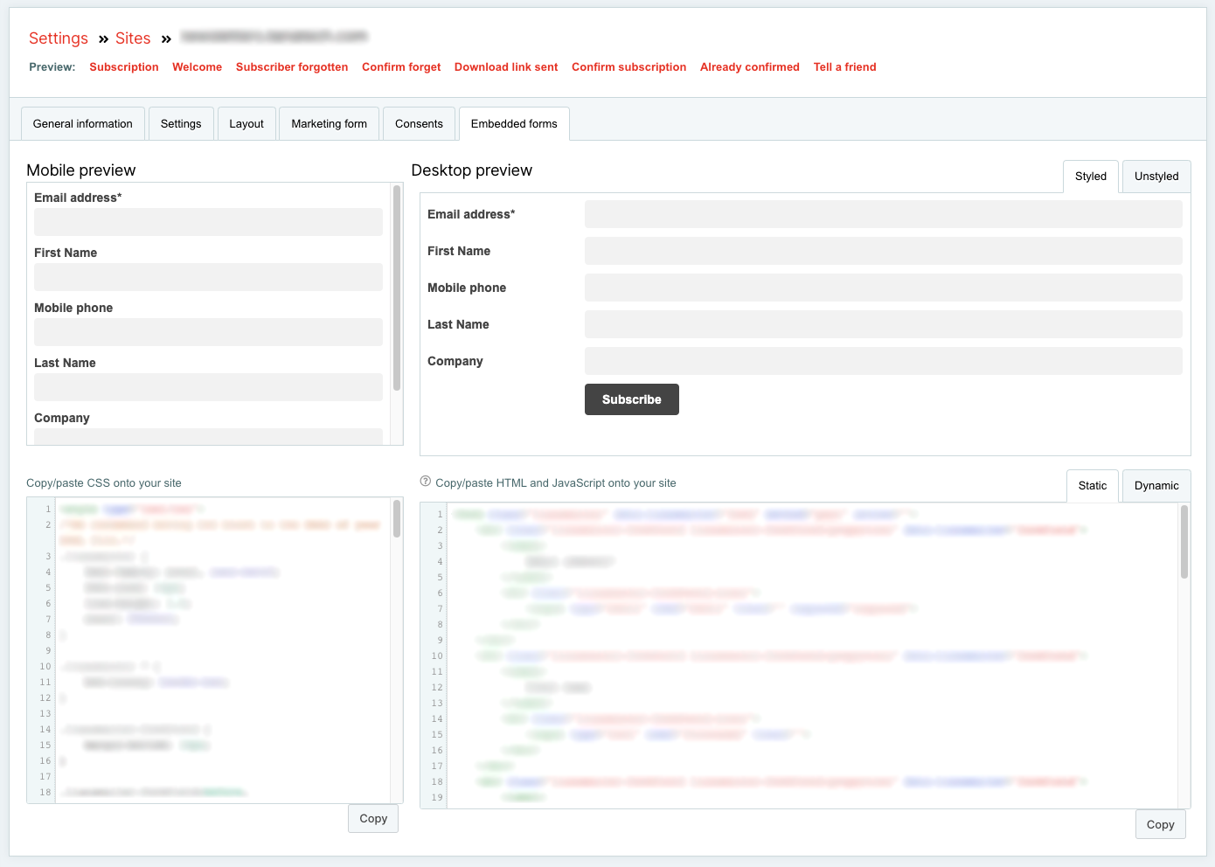Open the Layout tab
Image resolution: width=1215 pixels, height=867 pixels.
click(246, 124)
